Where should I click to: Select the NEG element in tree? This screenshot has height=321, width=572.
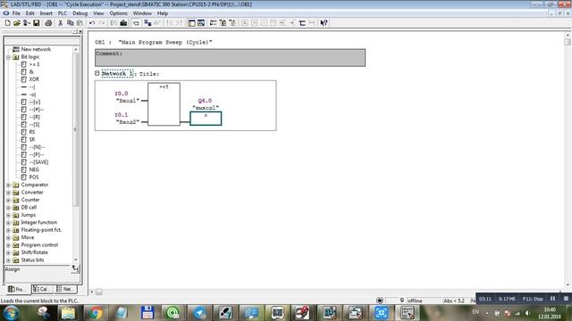[x=34, y=169]
